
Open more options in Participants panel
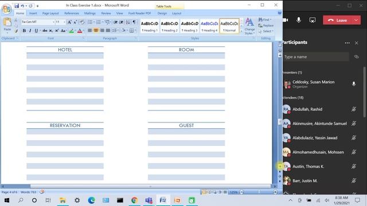point(347,43)
